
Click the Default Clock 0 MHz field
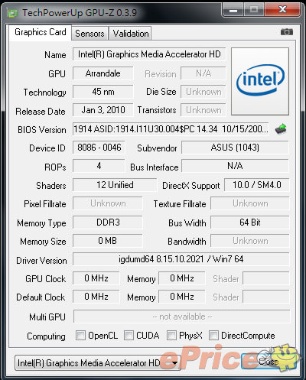tap(96, 297)
